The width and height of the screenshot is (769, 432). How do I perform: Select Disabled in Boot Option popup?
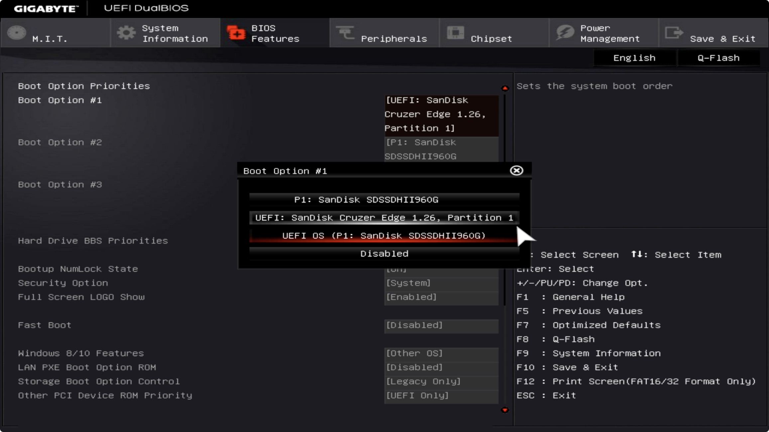[x=384, y=254]
